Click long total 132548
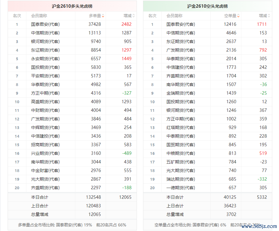The image size is (279, 231). (93, 197)
